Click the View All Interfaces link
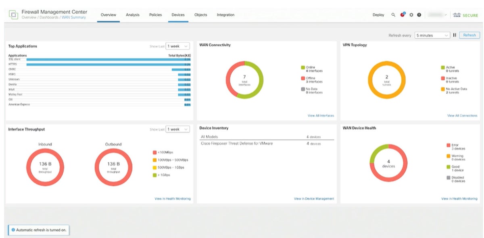This screenshot has width=484, height=238. [x=321, y=115]
